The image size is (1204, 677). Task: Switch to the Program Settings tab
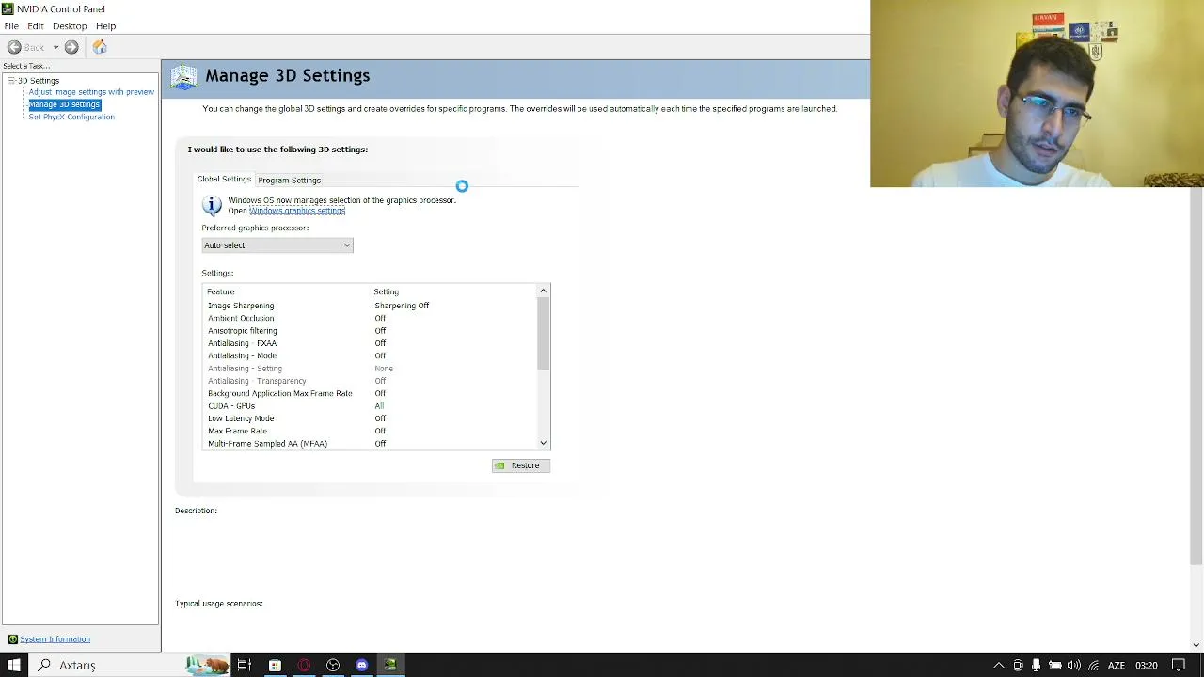pyautogui.click(x=289, y=181)
